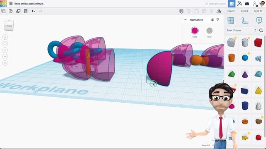Click the Export button
Viewport: 266px width, 149px height.
point(244,11)
